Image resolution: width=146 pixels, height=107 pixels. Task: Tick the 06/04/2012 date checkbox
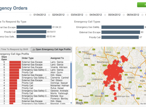pyautogui.click(x=124, y=15)
